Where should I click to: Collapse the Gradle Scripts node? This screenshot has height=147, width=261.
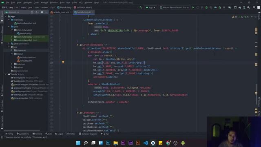pos(6,74)
